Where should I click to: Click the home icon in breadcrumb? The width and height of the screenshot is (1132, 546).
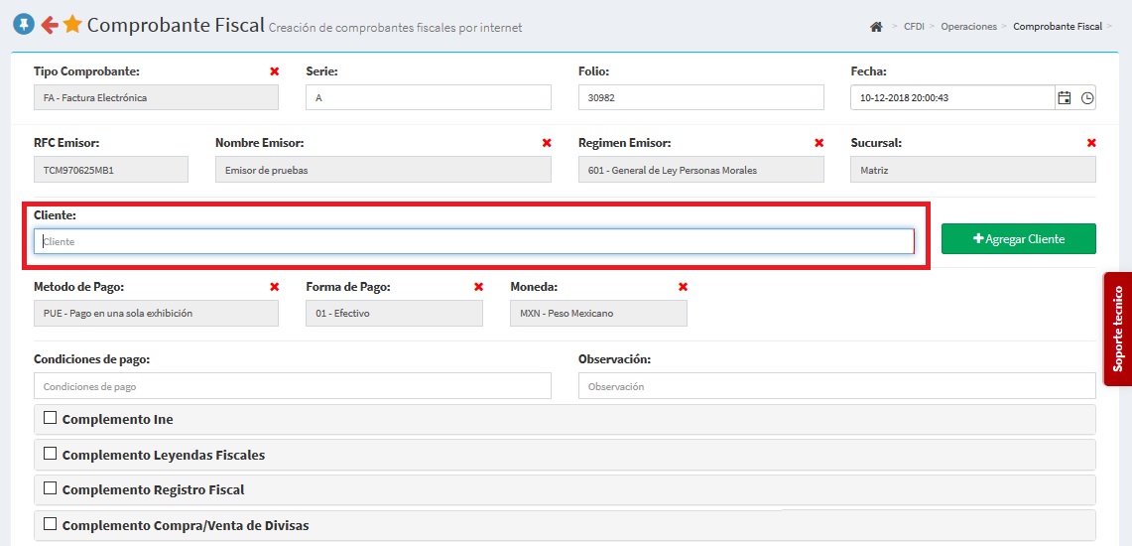pos(876,27)
